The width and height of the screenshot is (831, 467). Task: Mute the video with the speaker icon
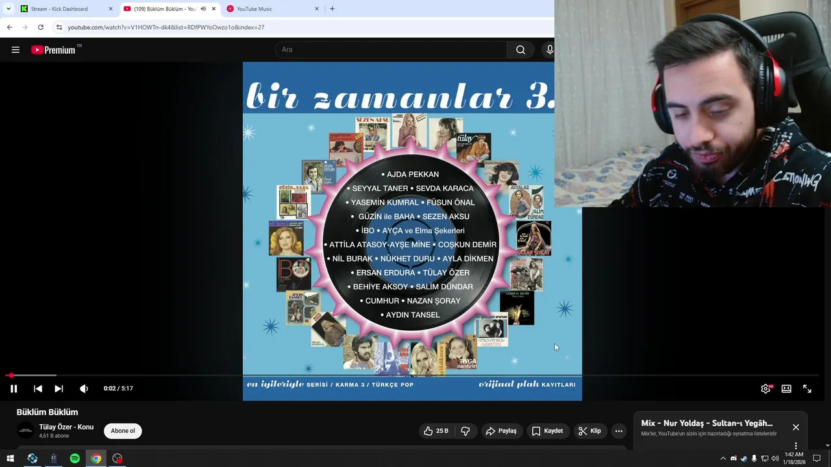pyautogui.click(x=84, y=389)
